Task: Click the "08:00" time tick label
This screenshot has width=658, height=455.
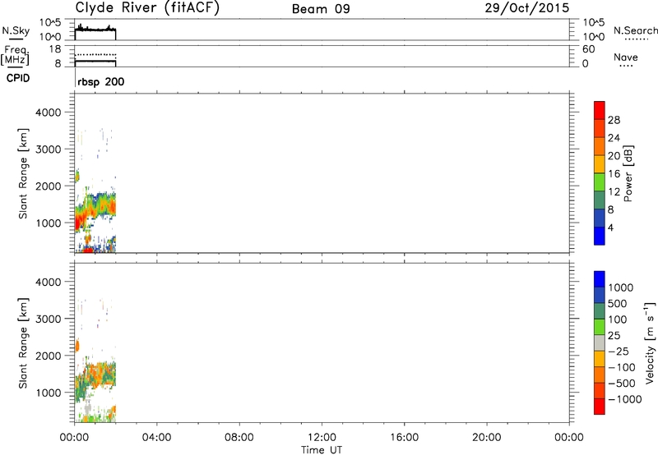Action: tap(239, 438)
